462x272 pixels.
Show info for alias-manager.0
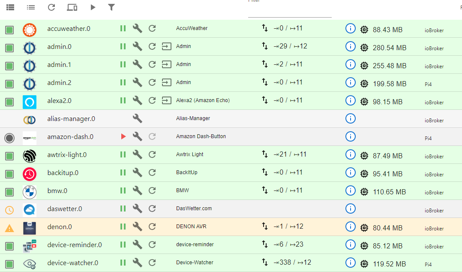[350, 118]
